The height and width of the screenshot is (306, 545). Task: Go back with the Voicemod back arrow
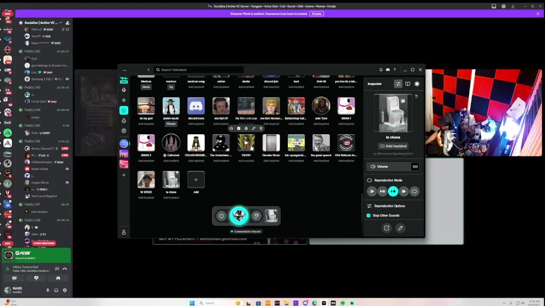click(148, 70)
